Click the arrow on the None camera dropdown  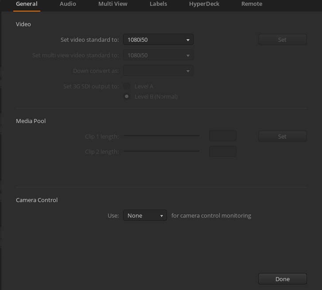click(x=161, y=216)
